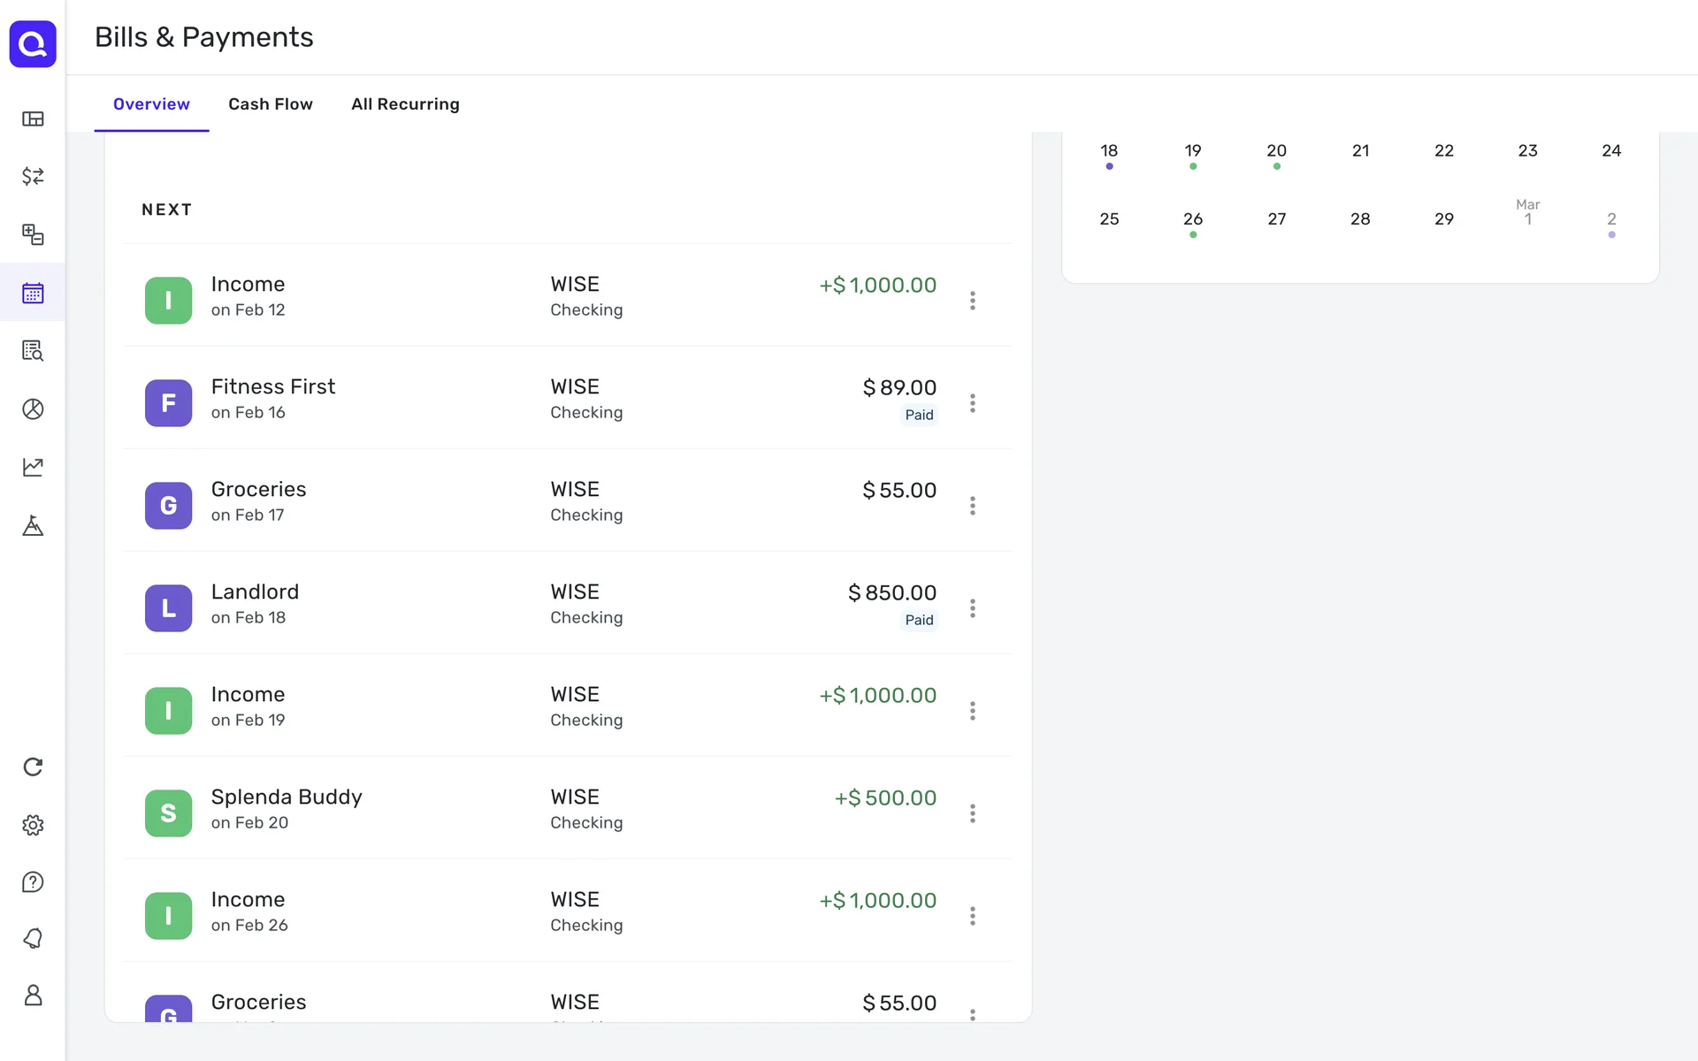Open options menu for Feb 12 Income

pyautogui.click(x=972, y=301)
